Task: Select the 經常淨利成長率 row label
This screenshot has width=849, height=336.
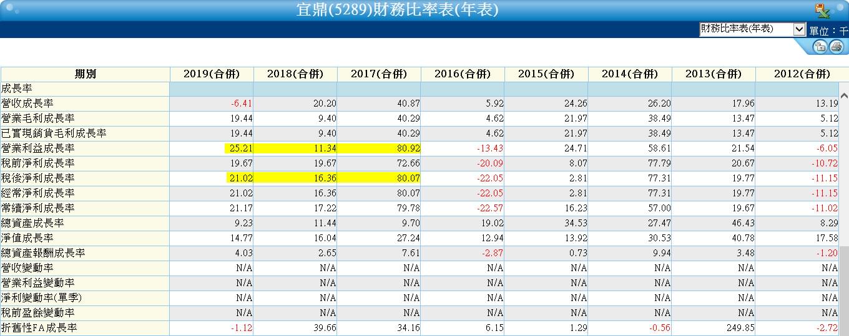Action: [38, 193]
